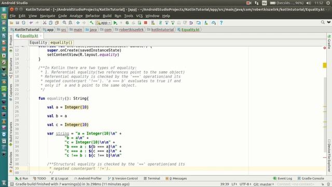The height and width of the screenshot is (187, 332).
Task: Click the Save All toolbar icon
Action: pos(17,23)
